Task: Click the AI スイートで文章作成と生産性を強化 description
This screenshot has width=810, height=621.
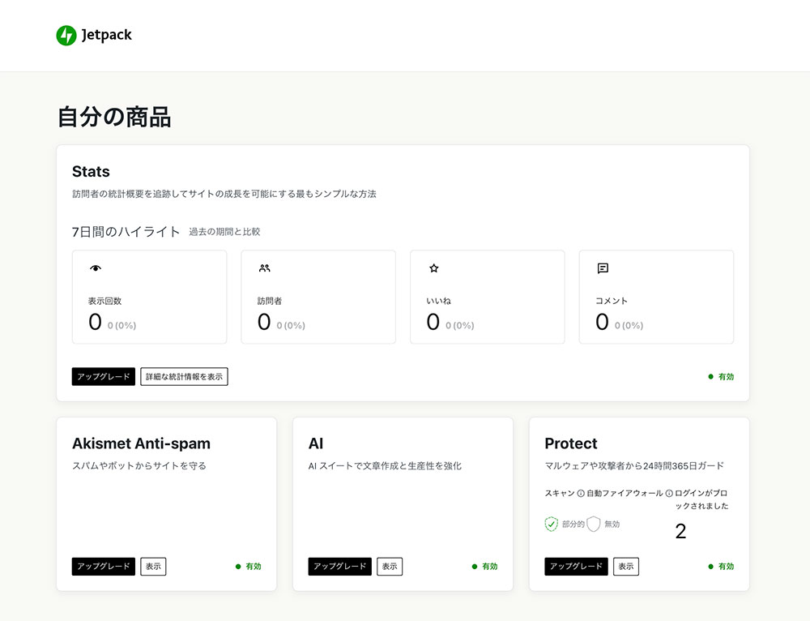Action: (x=385, y=466)
